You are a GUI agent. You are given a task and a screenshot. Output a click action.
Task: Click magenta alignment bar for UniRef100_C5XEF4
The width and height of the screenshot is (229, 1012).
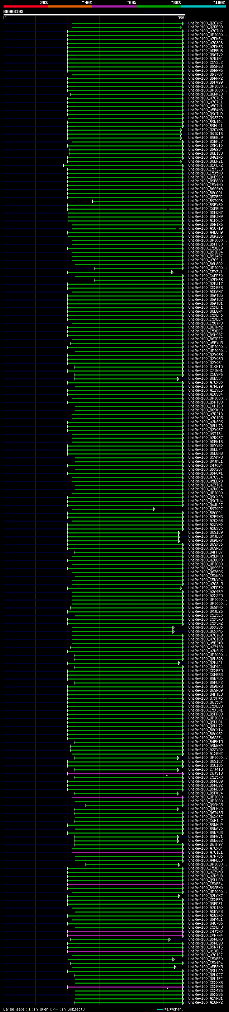[125, 884]
